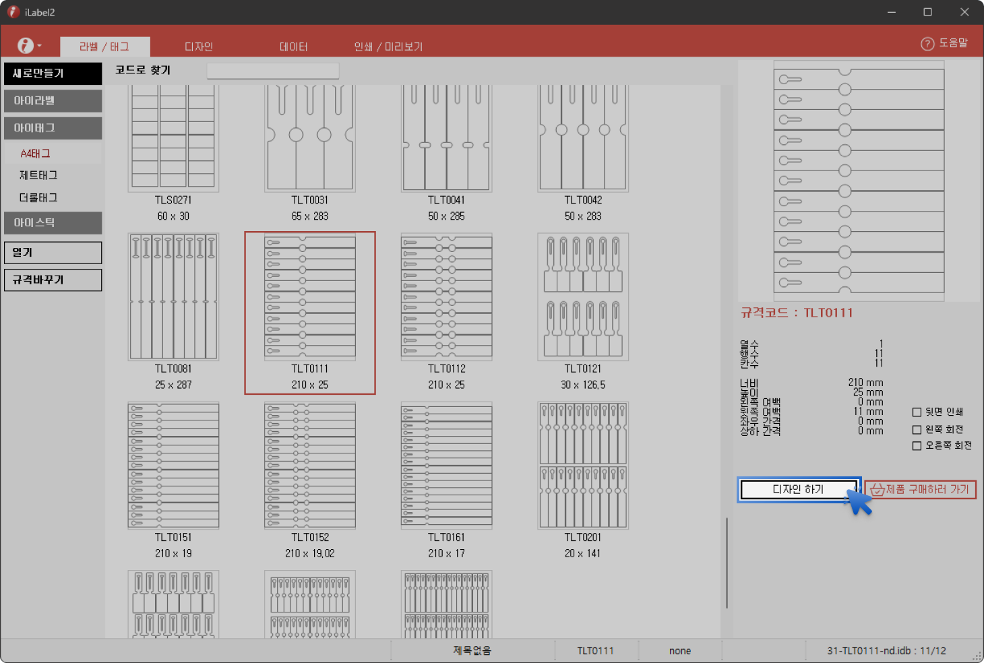Open the 데이터 tab
Viewport: 984px width, 663px height.
pyautogui.click(x=293, y=46)
